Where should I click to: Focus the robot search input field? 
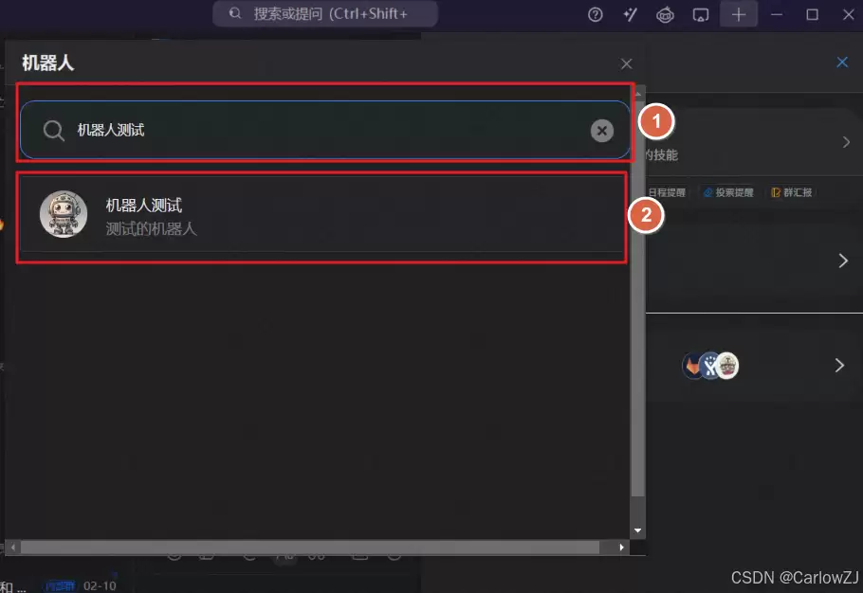click(x=322, y=131)
